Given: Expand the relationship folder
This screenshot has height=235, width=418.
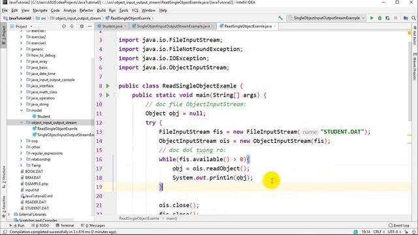Looking at the screenshot, I should pyautogui.click(x=21, y=159).
